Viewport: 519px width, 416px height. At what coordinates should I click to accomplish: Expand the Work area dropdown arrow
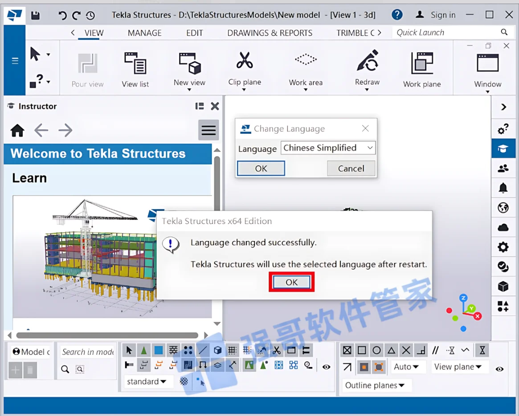pyautogui.click(x=306, y=90)
